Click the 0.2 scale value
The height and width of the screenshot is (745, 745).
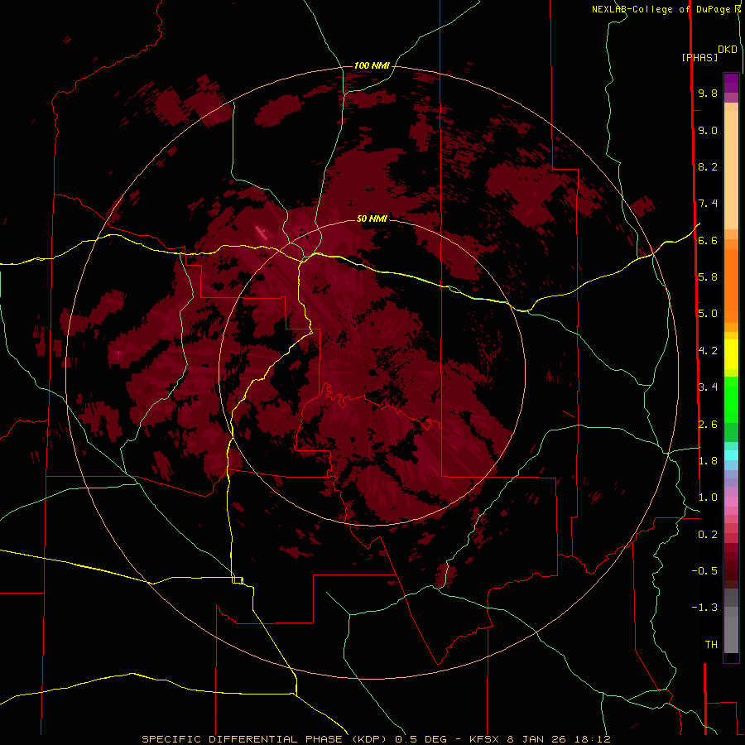coord(708,535)
